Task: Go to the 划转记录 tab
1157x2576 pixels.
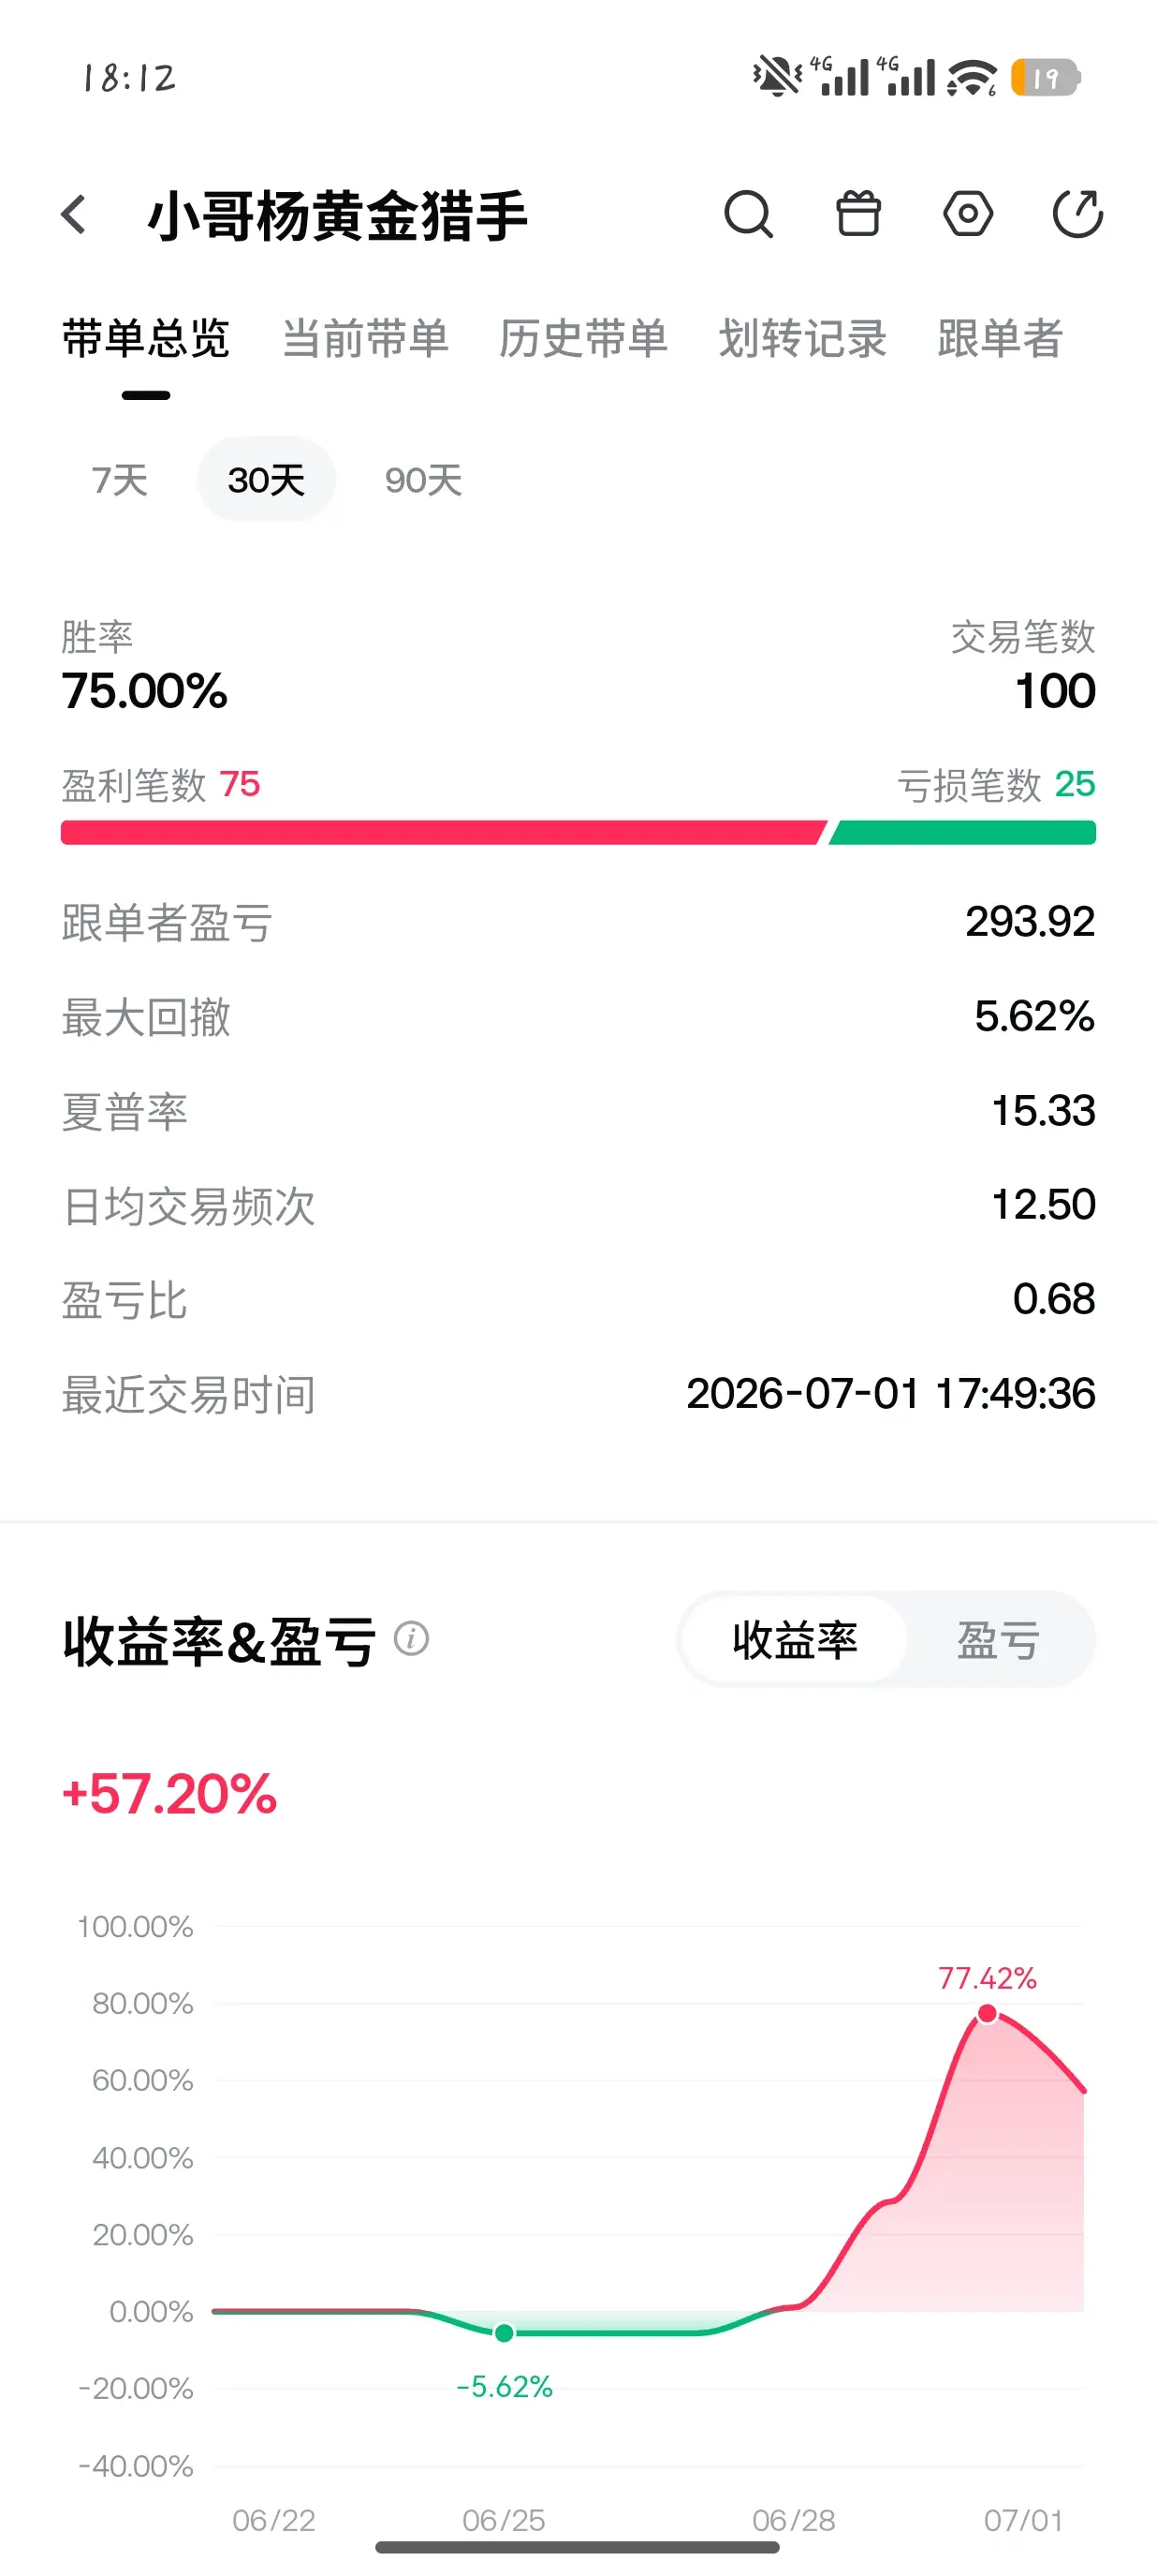Action: pos(802,338)
